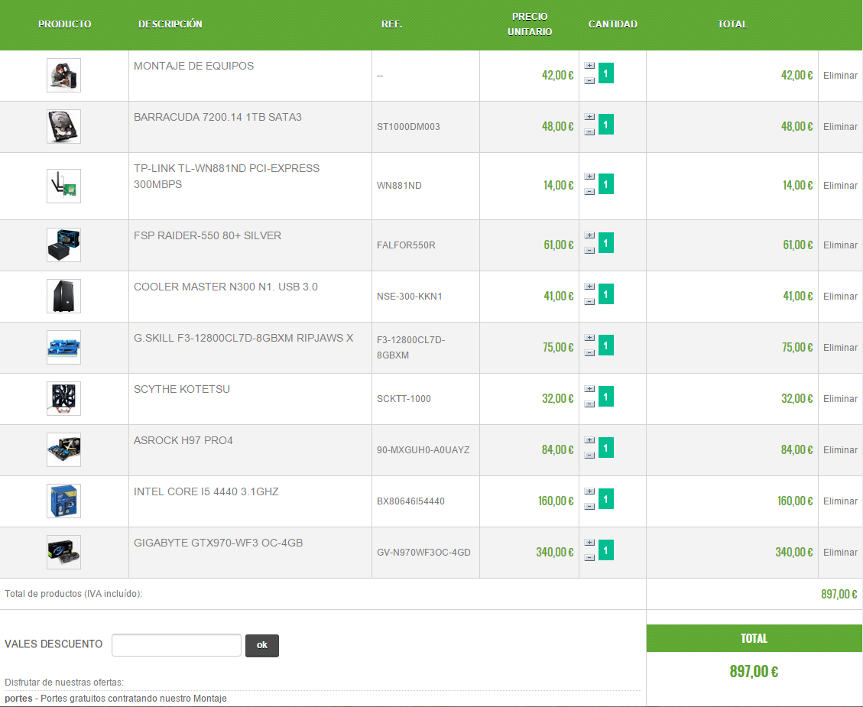Increase quantity of SCYTHE KOTETSU
Screen dimensions: 863x707
(x=589, y=389)
